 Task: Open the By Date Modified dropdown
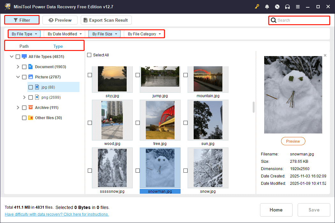tap(64, 34)
